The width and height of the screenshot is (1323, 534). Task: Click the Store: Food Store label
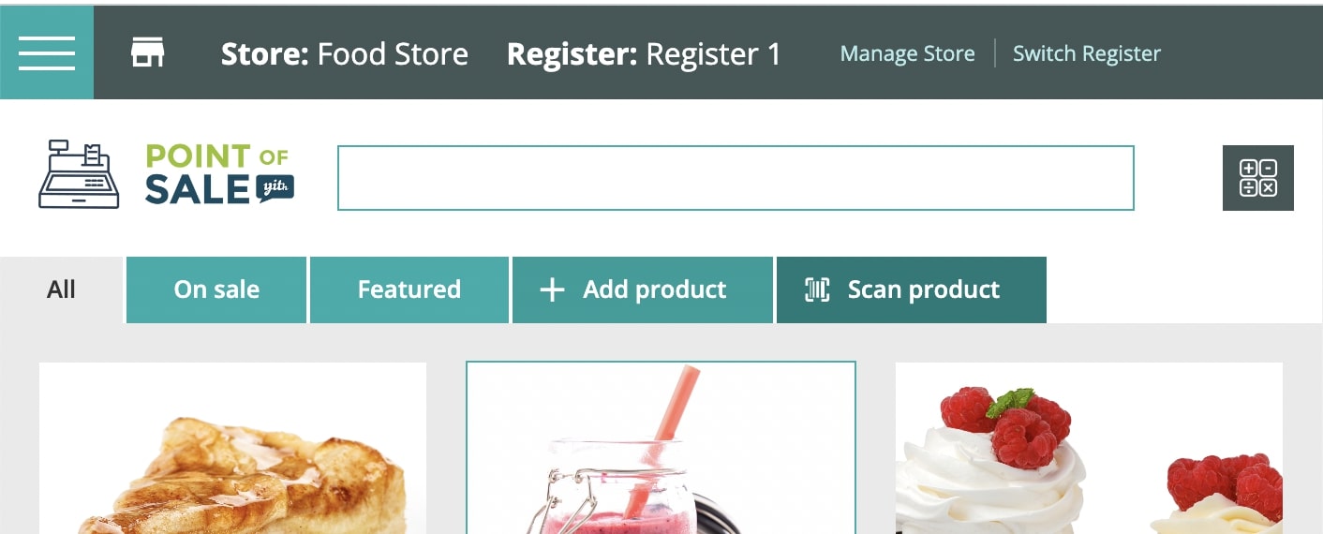[345, 53]
